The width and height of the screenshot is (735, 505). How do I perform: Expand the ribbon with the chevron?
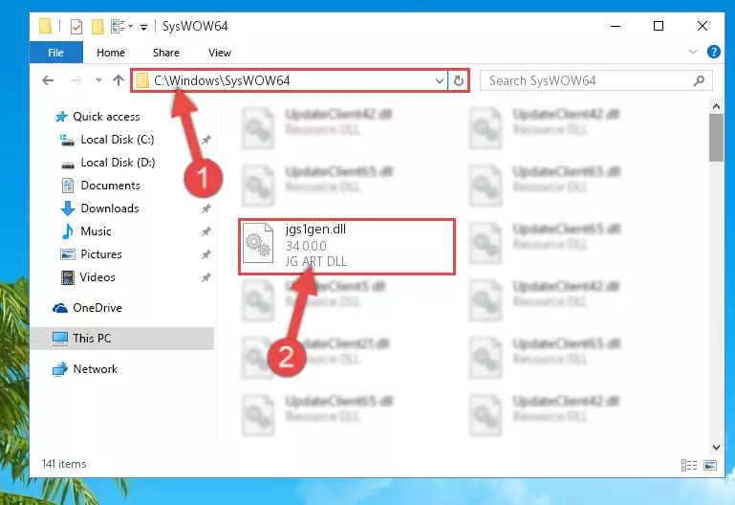click(x=693, y=52)
